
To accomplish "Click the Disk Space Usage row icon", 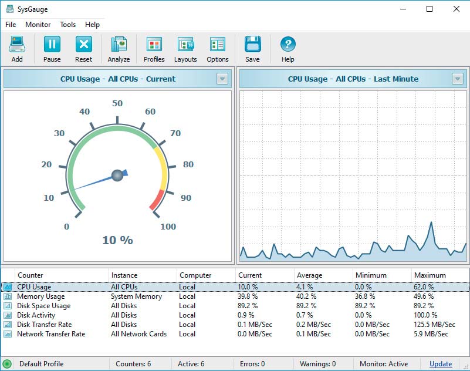I will pyautogui.click(x=8, y=306).
